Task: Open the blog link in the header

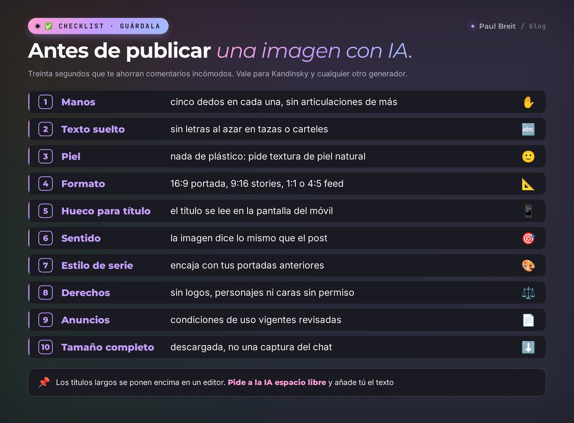Action: (537, 26)
